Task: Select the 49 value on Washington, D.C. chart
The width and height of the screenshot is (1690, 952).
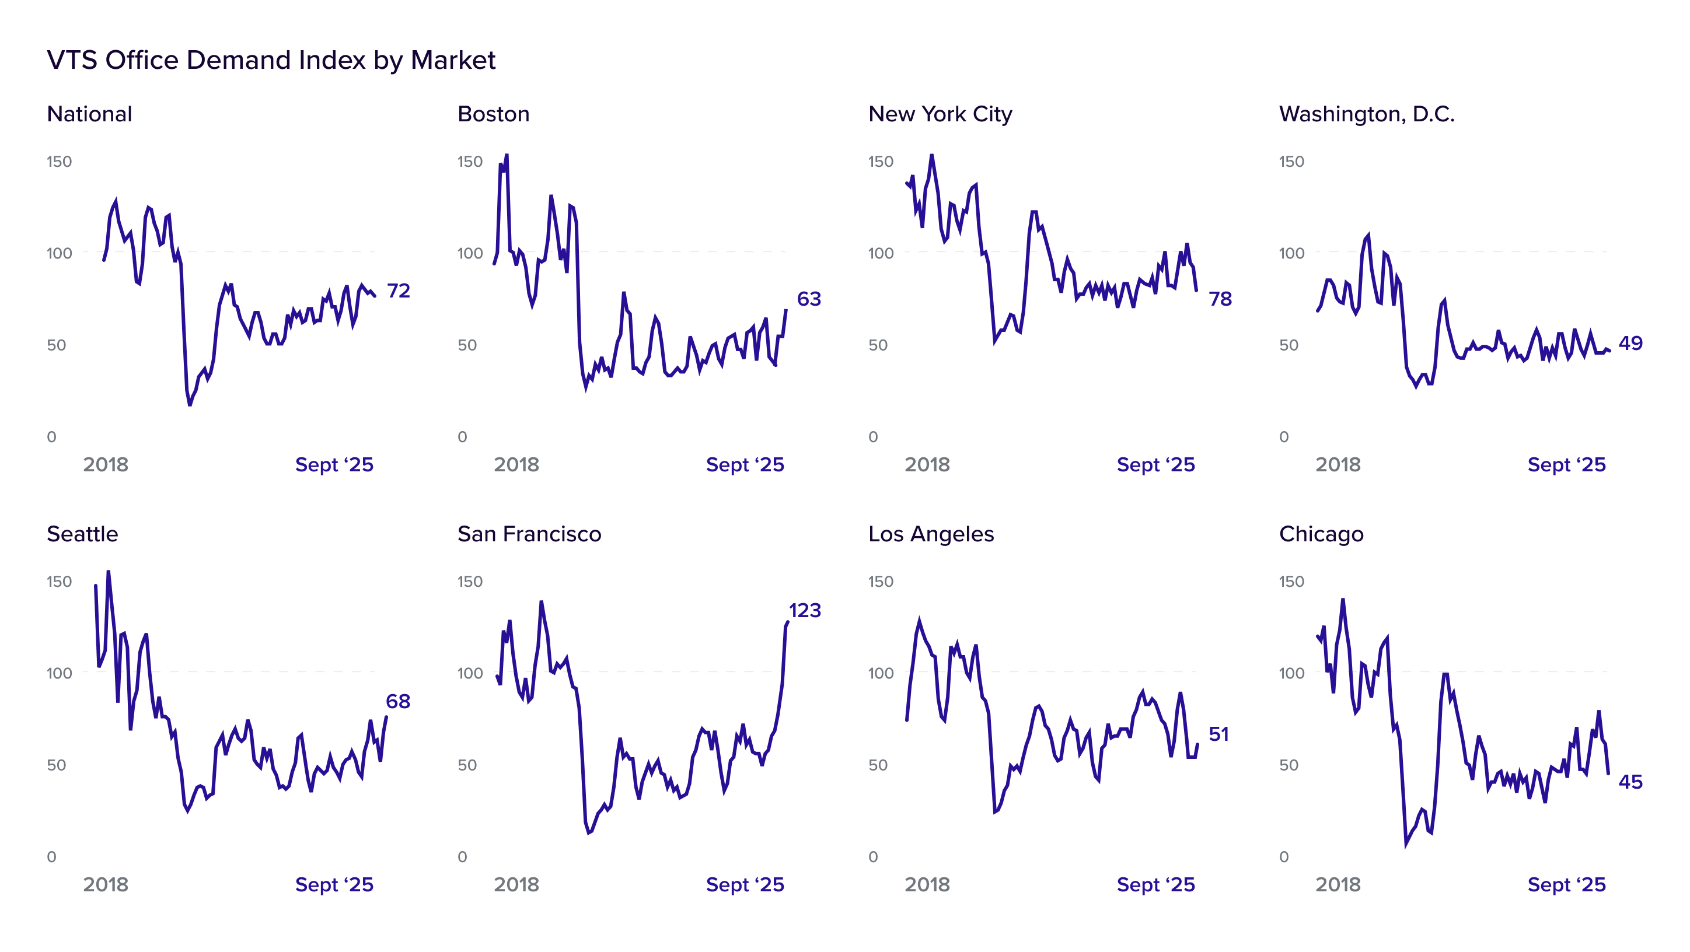Action: tap(1630, 343)
